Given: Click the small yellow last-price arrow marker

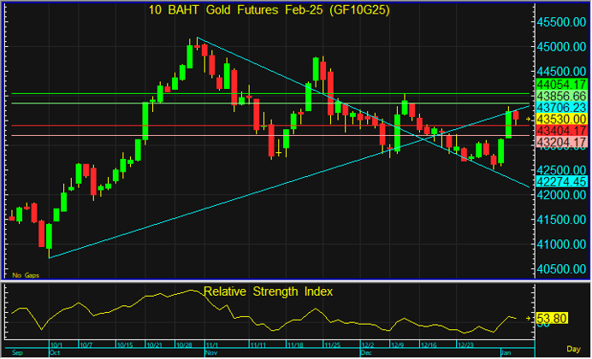Looking at the screenshot, I should (530, 118).
